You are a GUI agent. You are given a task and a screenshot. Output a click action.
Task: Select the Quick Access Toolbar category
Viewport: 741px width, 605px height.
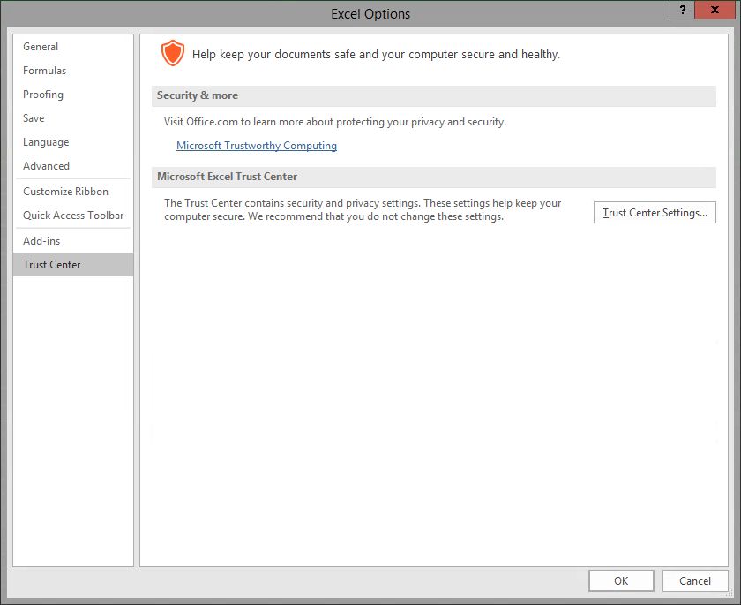pyautogui.click(x=73, y=216)
